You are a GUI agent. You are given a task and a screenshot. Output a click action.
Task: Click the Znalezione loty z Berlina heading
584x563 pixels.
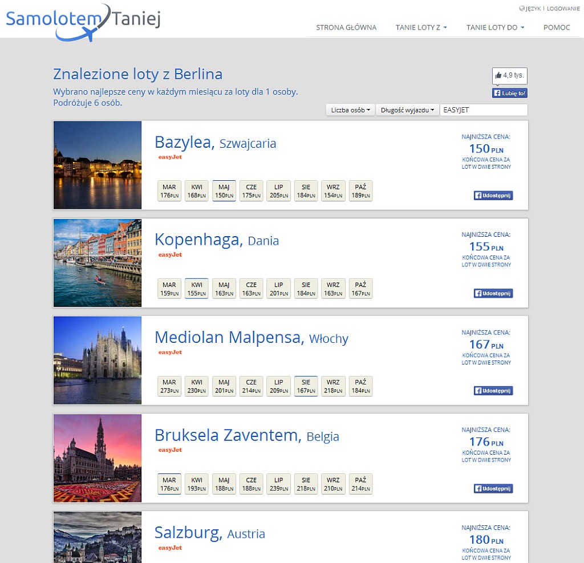click(138, 74)
